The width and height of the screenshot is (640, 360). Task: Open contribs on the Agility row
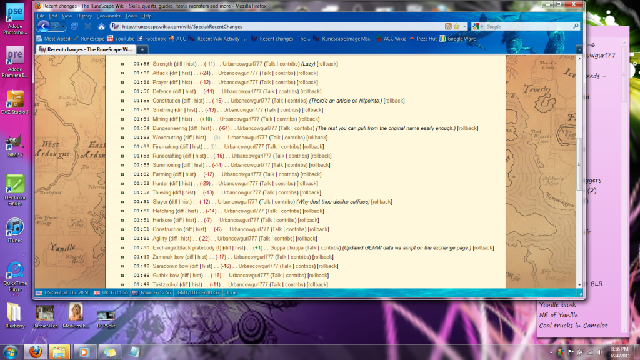point(283,239)
